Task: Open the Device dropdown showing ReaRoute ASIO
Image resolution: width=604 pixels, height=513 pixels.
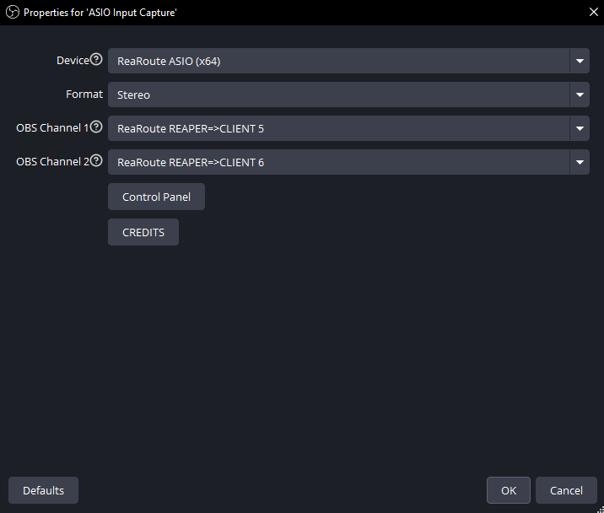Action: pos(348,61)
